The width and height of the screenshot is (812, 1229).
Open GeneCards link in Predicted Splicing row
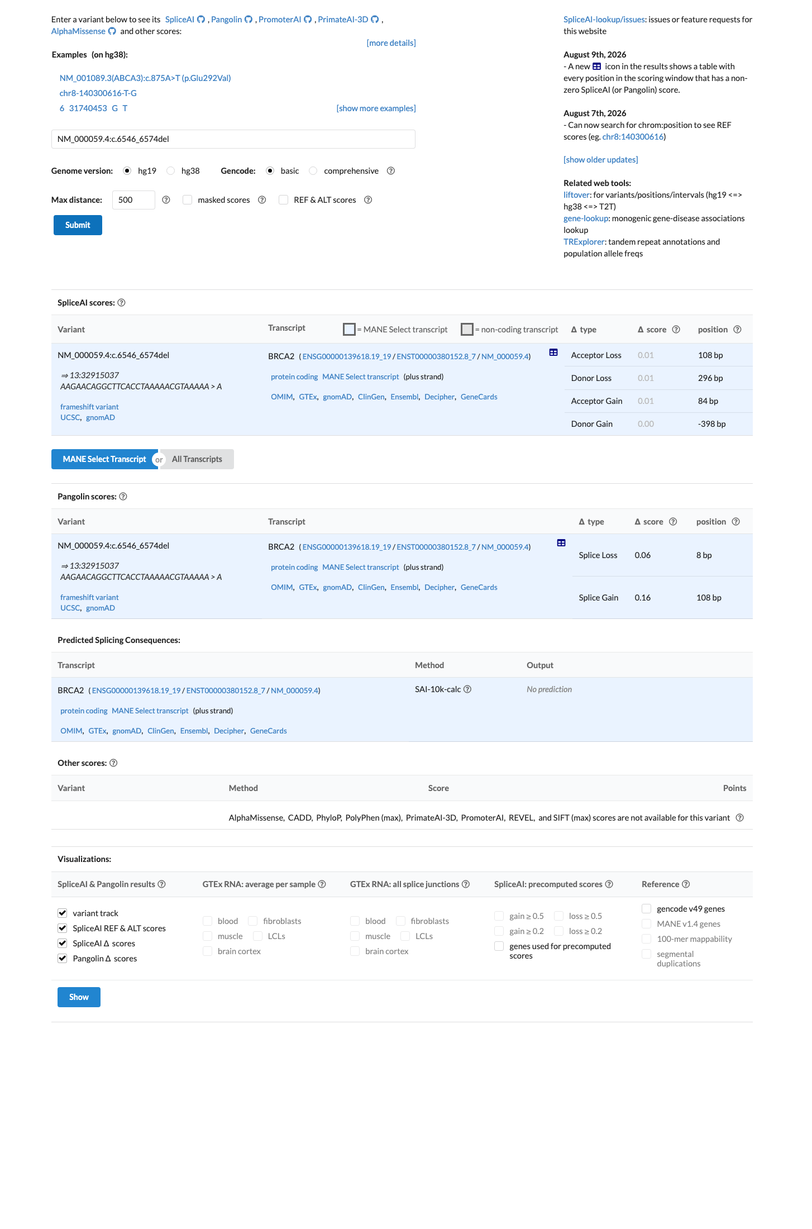coord(269,731)
